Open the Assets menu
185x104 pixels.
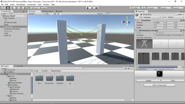point(12,4)
